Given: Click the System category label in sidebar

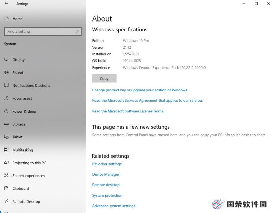Looking at the screenshot, I should tap(10, 44).
